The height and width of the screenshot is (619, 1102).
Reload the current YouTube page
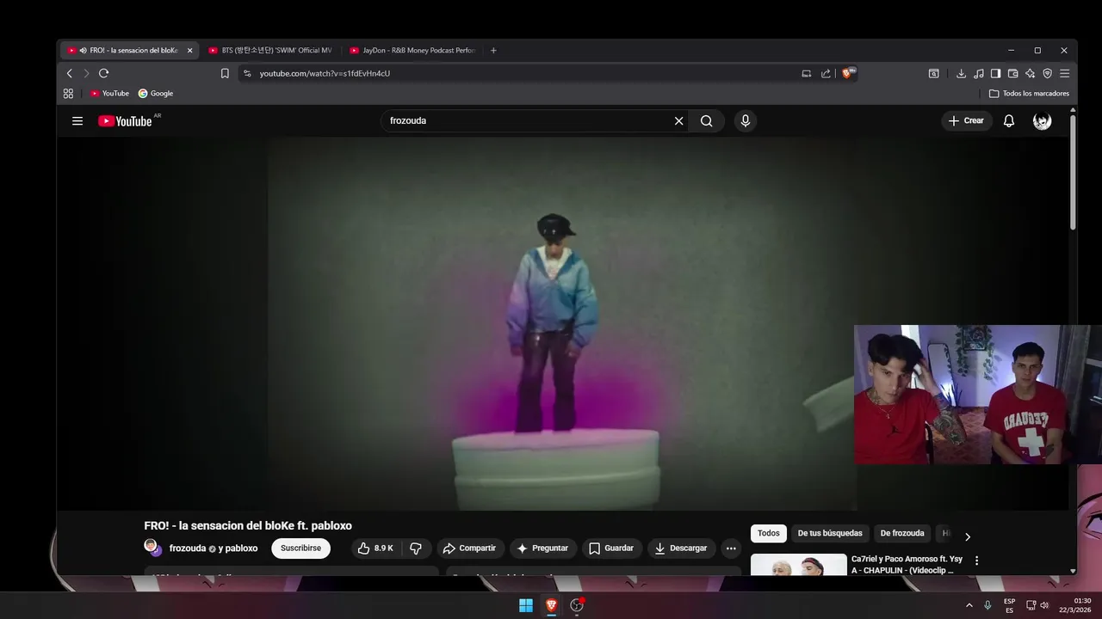[x=103, y=74]
